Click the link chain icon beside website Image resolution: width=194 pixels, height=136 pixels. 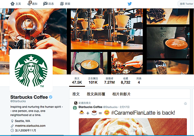[x=12, y=126]
